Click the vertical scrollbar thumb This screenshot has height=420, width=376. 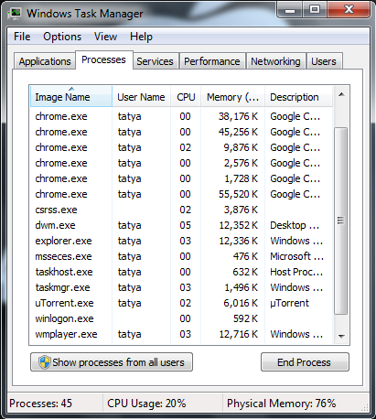click(x=340, y=221)
